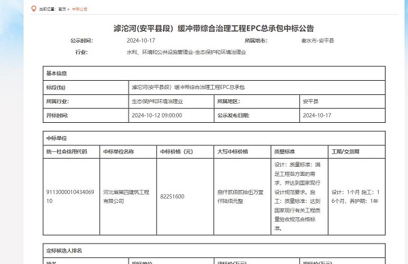Click the orange location pin icon
Screen dimensions: 408x264
33,9
